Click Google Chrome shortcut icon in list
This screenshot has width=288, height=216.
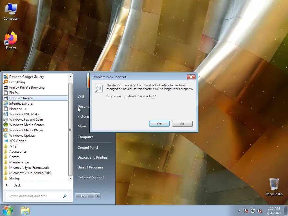6,98
